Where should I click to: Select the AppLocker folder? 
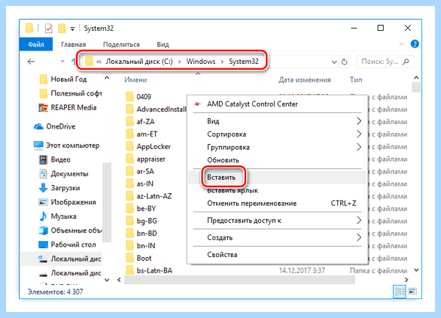click(148, 146)
